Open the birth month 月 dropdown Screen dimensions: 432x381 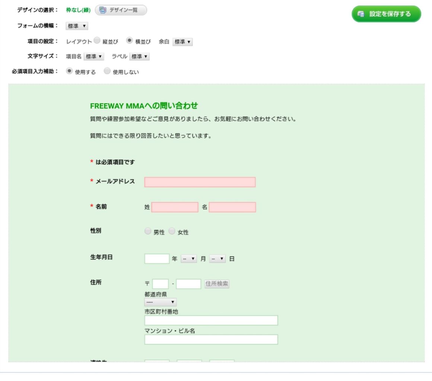pyautogui.click(x=189, y=259)
